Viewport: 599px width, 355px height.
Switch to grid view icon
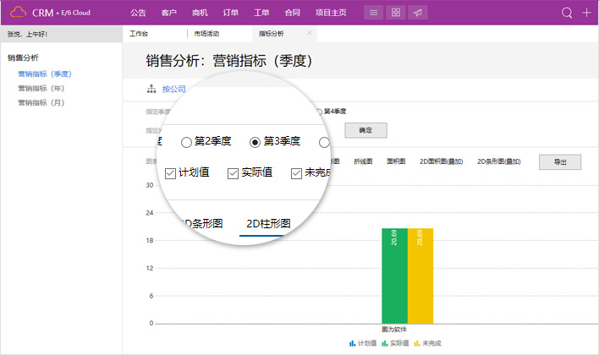396,13
